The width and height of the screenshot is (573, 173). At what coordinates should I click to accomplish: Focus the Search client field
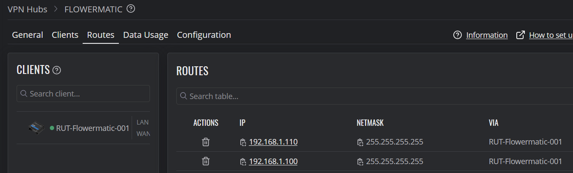83,94
